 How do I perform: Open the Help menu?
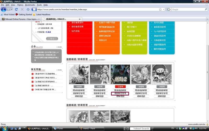click(45, 5)
